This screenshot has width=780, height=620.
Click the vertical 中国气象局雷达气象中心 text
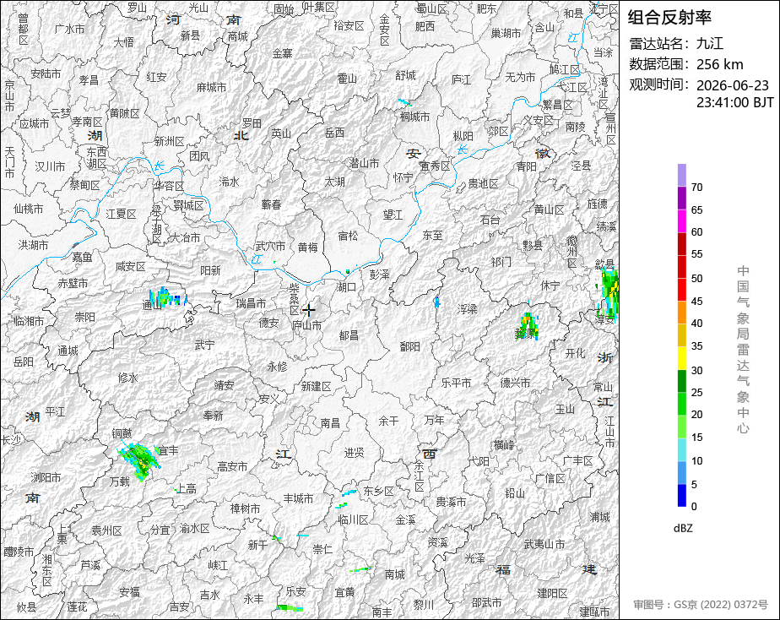pyautogui.click(x=743, y=350)
